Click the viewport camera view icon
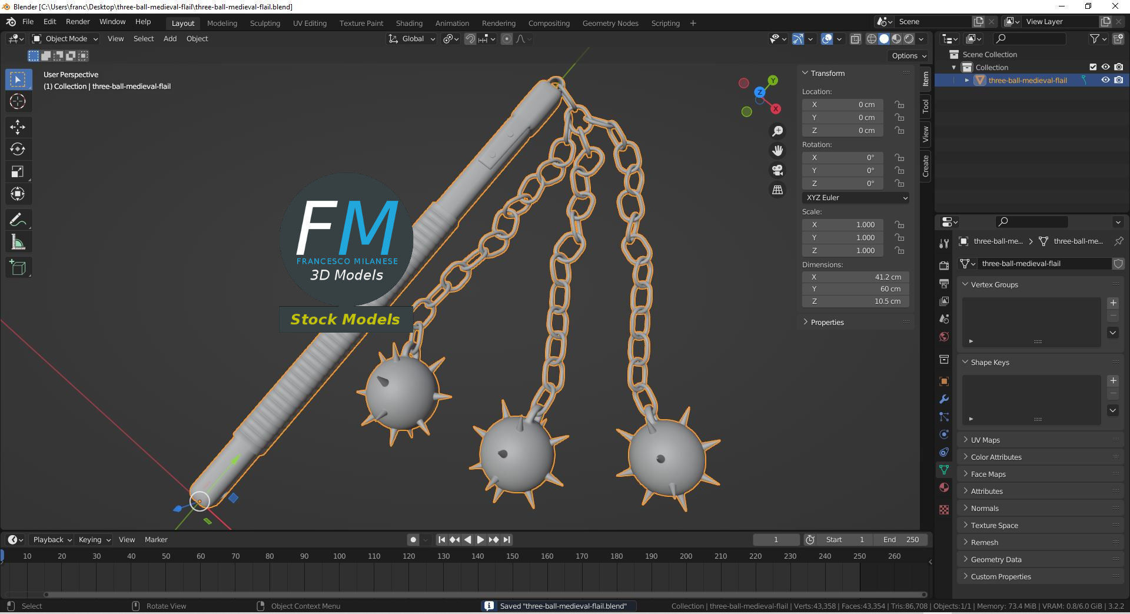The height and width of the screenshot is (614, 1130). 777,170
